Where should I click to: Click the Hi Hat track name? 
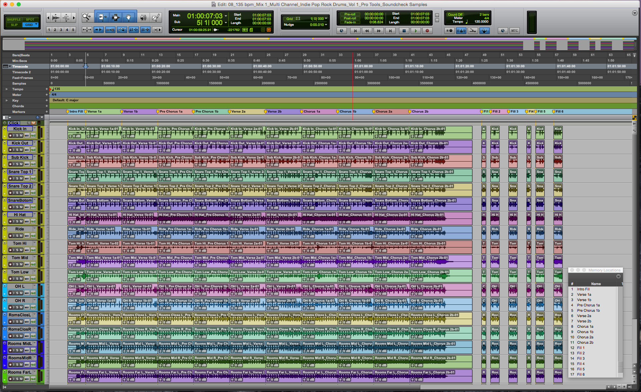pyautogui.click(x=20, y=215)
